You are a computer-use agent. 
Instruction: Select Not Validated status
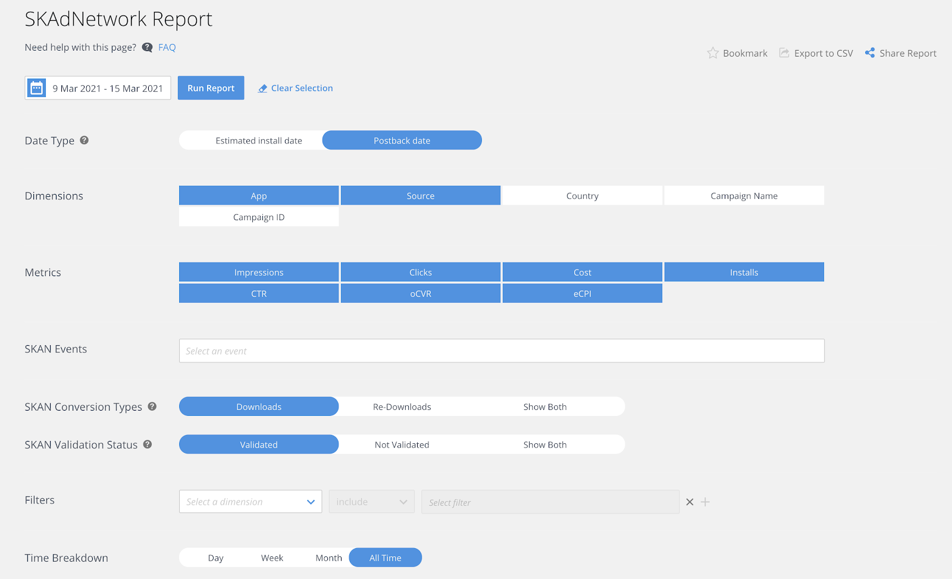[x=402, y=445]
